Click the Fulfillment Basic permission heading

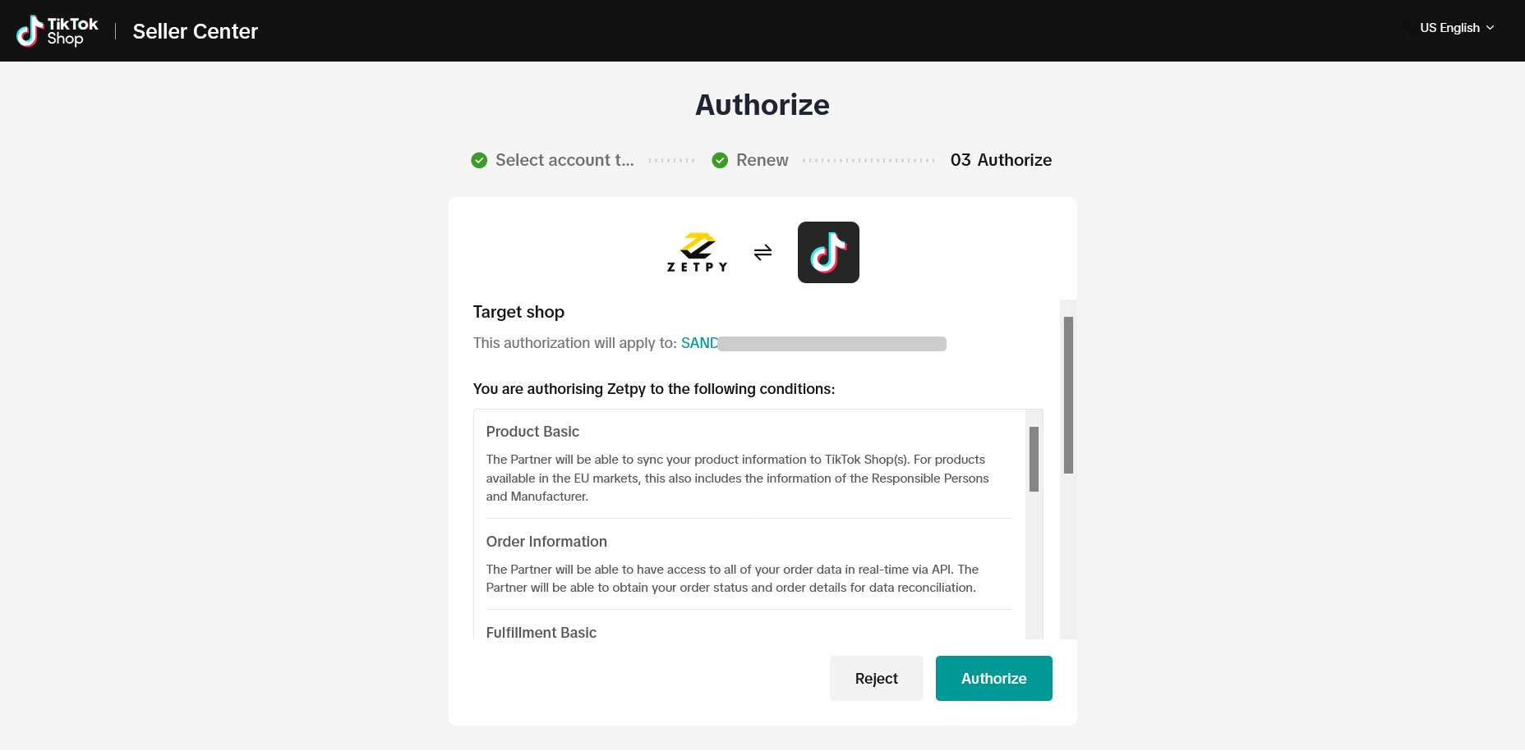[541, 633]
